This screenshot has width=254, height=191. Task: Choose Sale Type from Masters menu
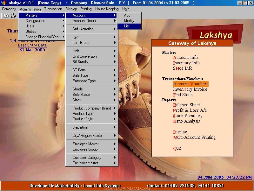click(x=91, y=75)
